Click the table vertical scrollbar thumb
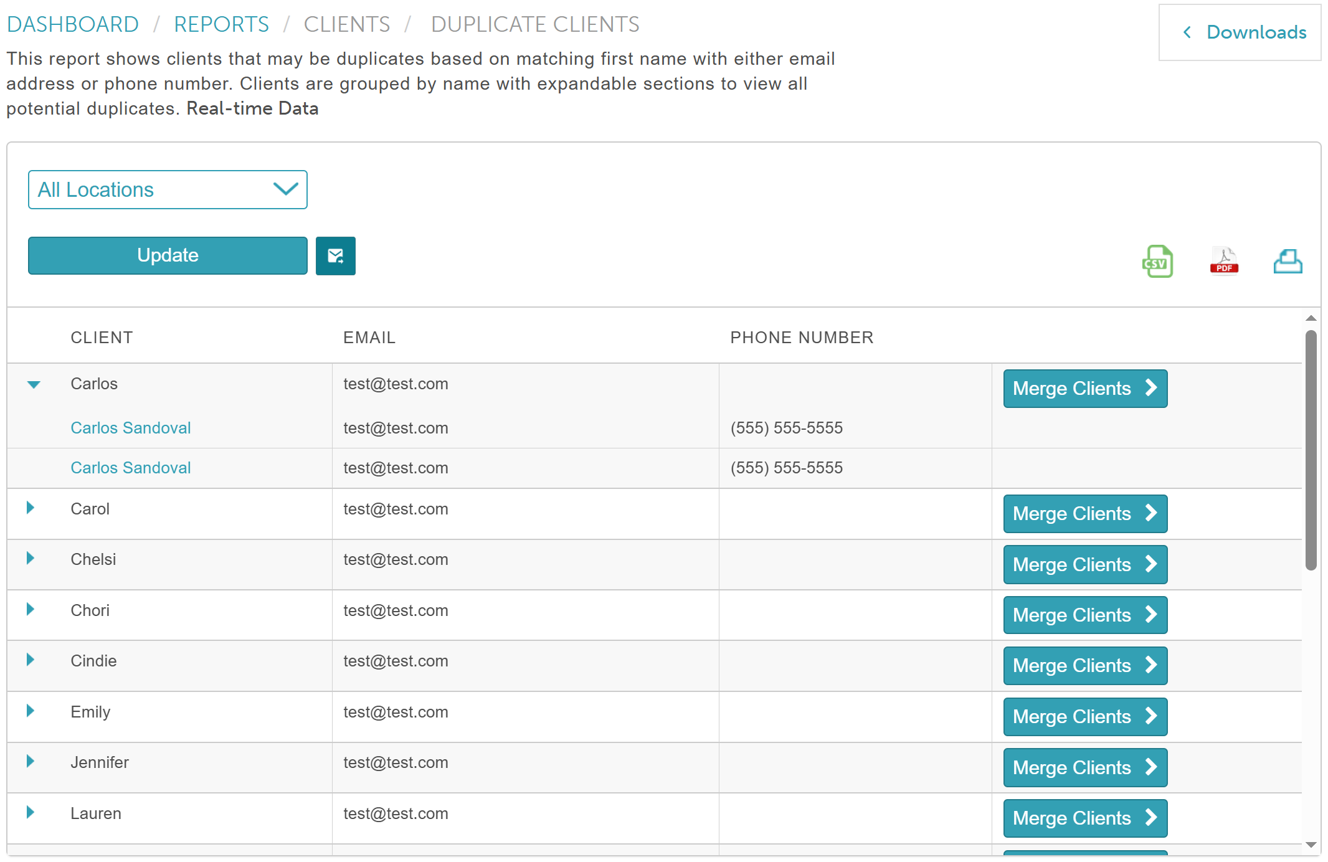 (1311, 448)
